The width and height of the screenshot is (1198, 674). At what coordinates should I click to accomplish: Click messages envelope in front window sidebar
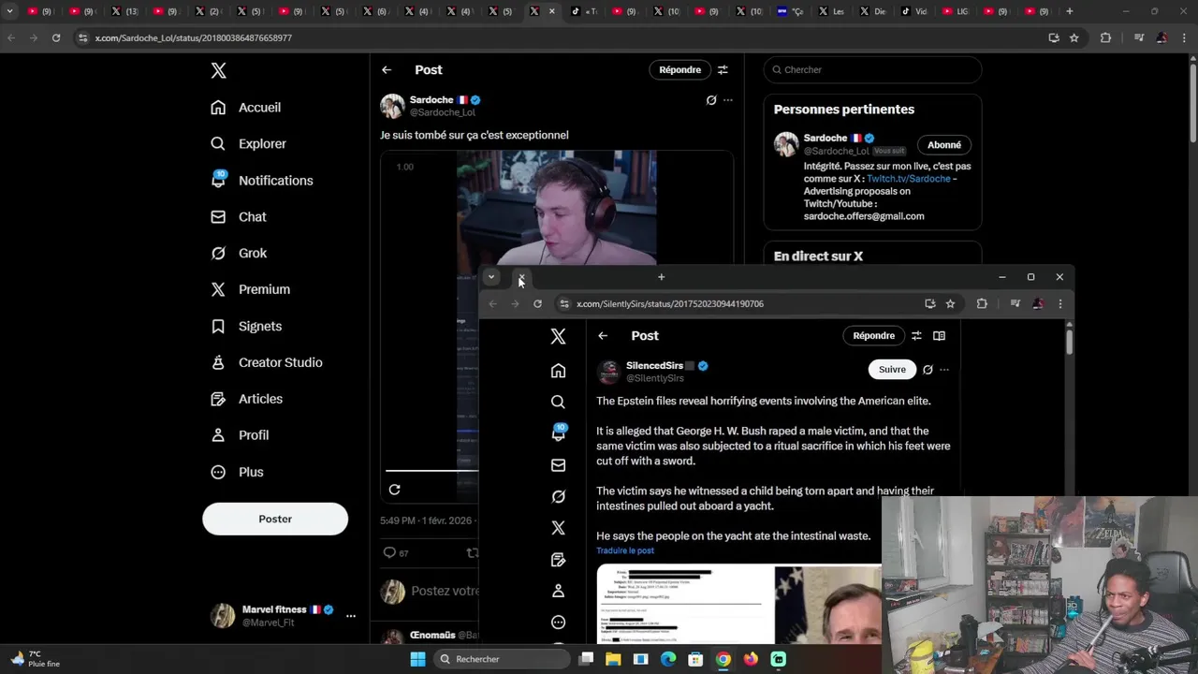click(x=558, y=465)
